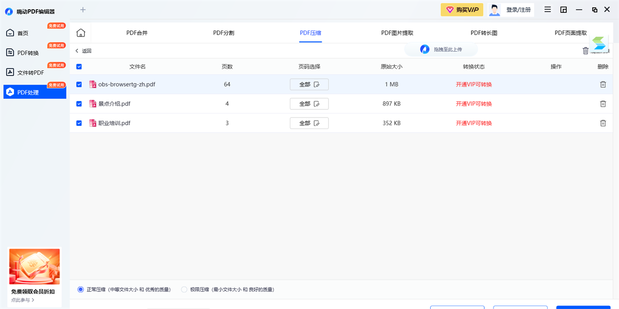Click the 1 MB size cell
The height and width of the screenshot is (309, 619).
pos(392,84)
